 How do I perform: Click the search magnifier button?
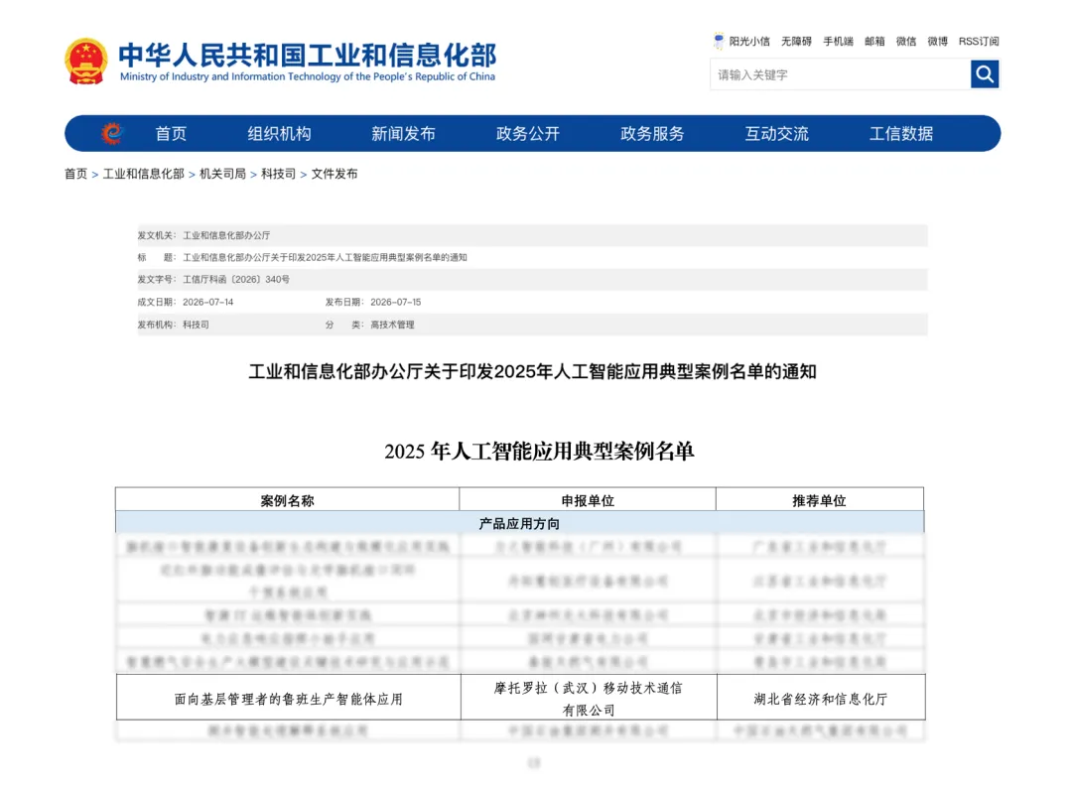984,73
